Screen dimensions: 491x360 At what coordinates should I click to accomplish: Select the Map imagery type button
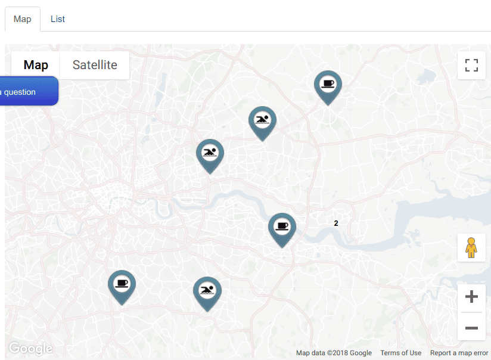[36, 65]
